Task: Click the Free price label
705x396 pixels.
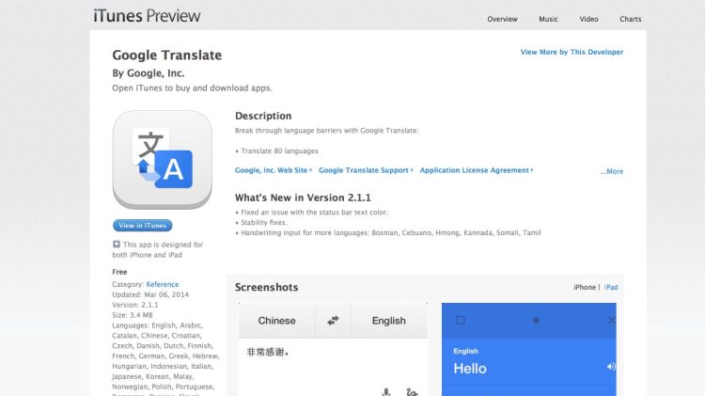Action: [x=119, y=272]
